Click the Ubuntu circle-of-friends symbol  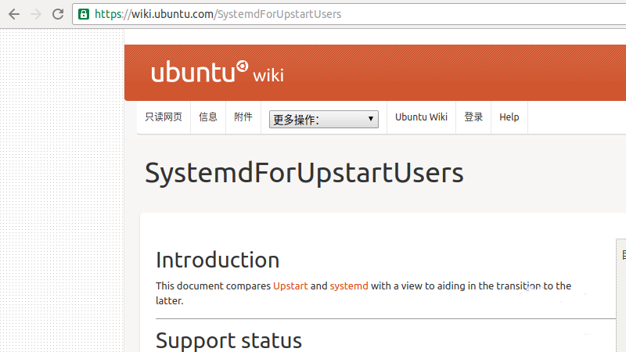(x=243, y=66)
